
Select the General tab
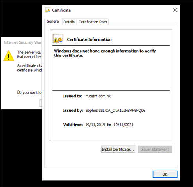pos(53,21)
